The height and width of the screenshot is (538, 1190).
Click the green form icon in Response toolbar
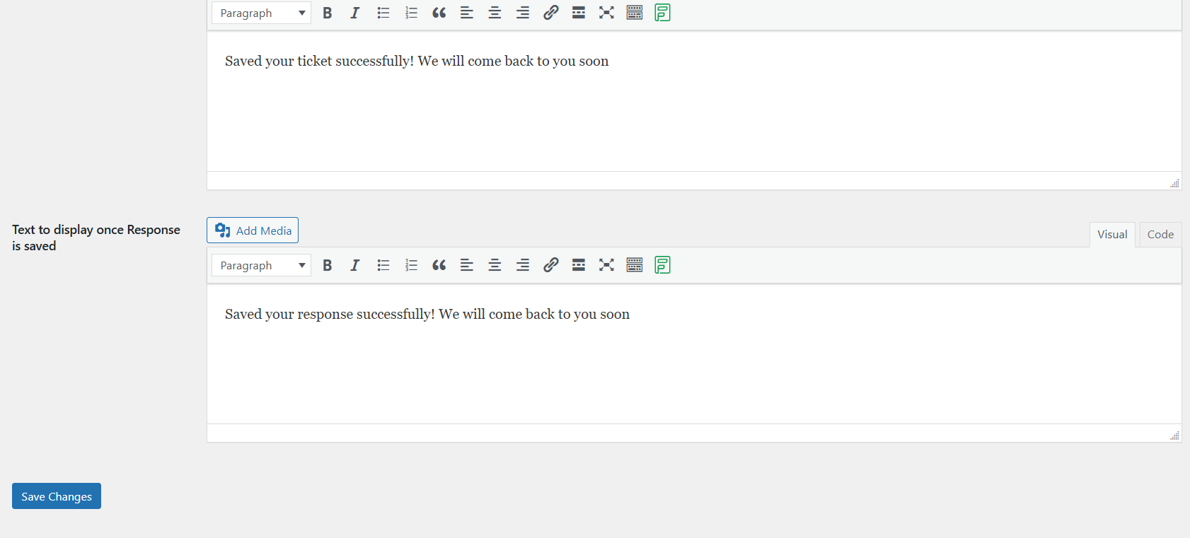pos(662,265)
